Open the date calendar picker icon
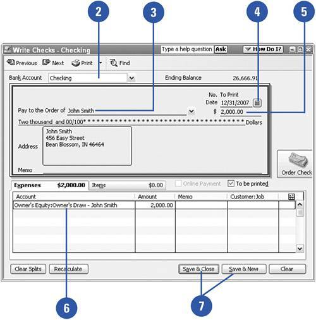Viewport: 316px width, 320px height. tap(257, 103)
